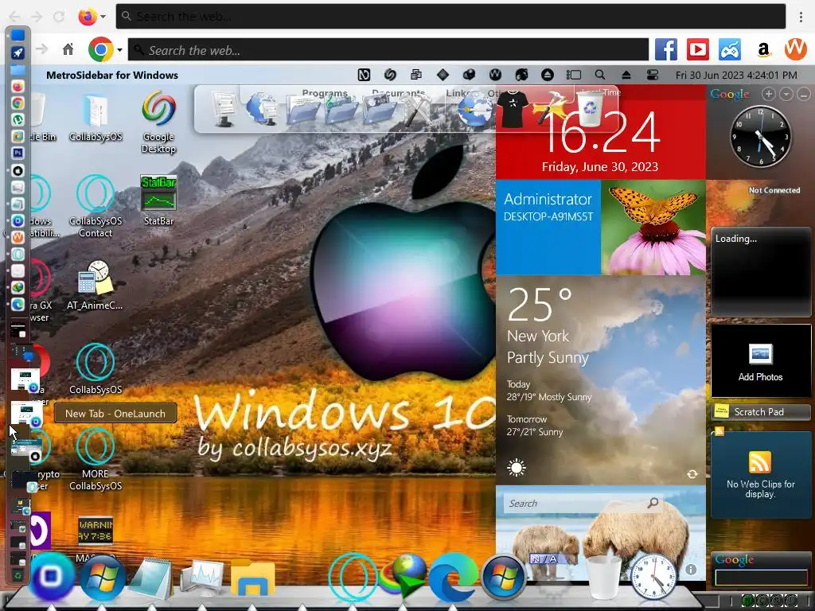Open the system monitor chart icon in the dock

pos(202,579)
